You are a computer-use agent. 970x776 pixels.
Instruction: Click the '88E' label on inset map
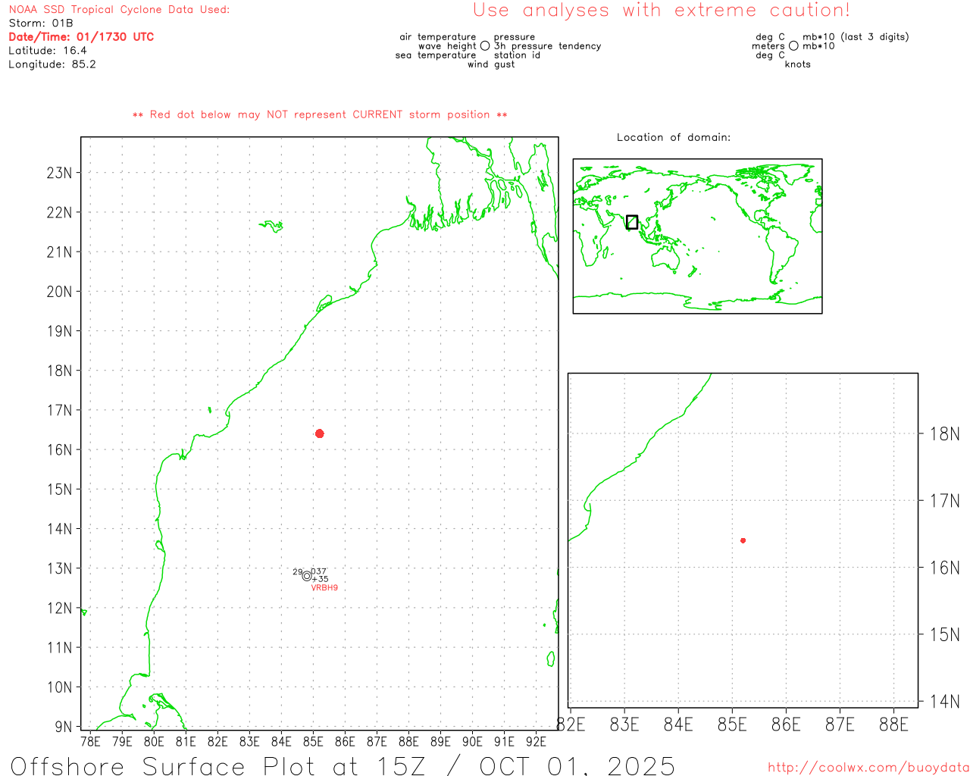(894, 725)
